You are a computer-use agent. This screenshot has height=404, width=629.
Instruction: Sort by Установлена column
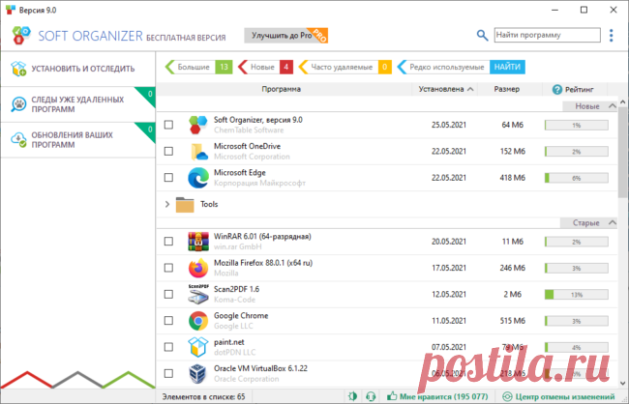[x=445, y=89]
